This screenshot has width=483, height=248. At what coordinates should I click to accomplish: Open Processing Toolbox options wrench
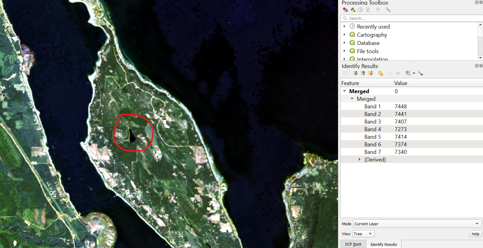coord(388,10)
